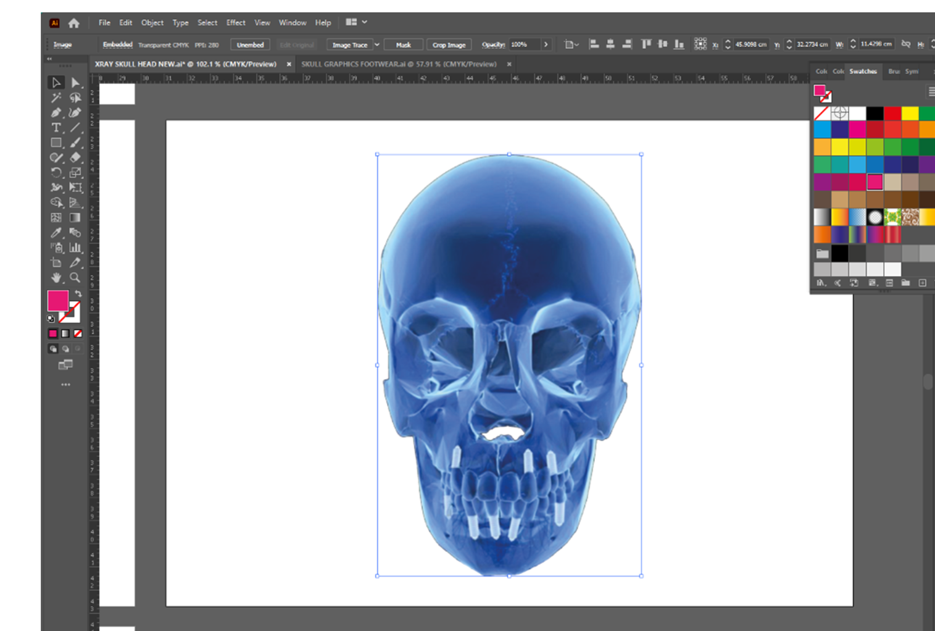Pick the Type tool in the toolbar
The height and width of the screenshot is (631, 935).
[56, 128]
